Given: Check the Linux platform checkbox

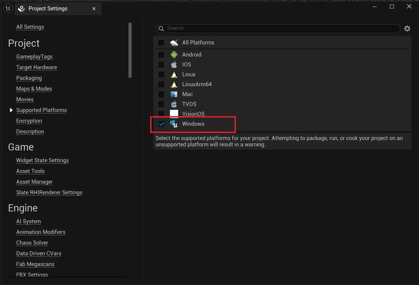Looking at the screenshot, I should pos(161,75).
